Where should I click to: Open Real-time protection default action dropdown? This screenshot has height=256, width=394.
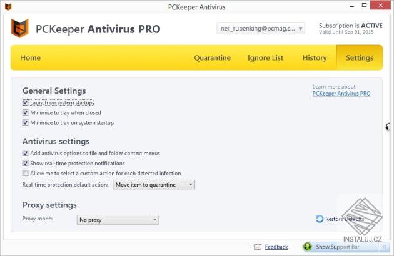tap(154, 185)
